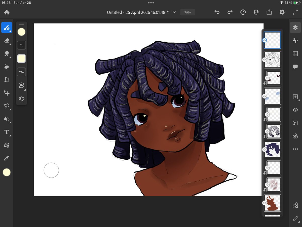Viewport: 302px width, 227px height.
Task: Select the Eraser tool
Action: pos(7,41)
